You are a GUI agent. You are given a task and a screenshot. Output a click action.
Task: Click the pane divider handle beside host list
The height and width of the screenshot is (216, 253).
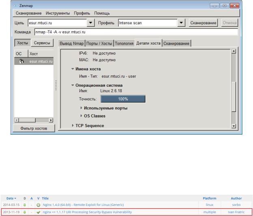coord(56,85)
